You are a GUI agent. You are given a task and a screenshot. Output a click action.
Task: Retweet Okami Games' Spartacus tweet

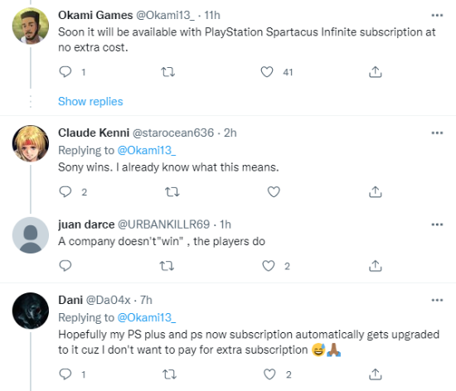[x=168, y=72]
